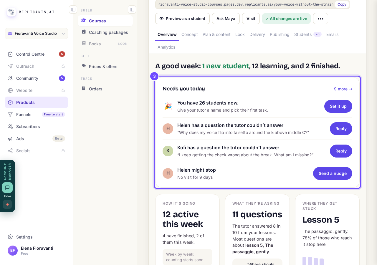Open the Plan & content tab

click(216, 34)
